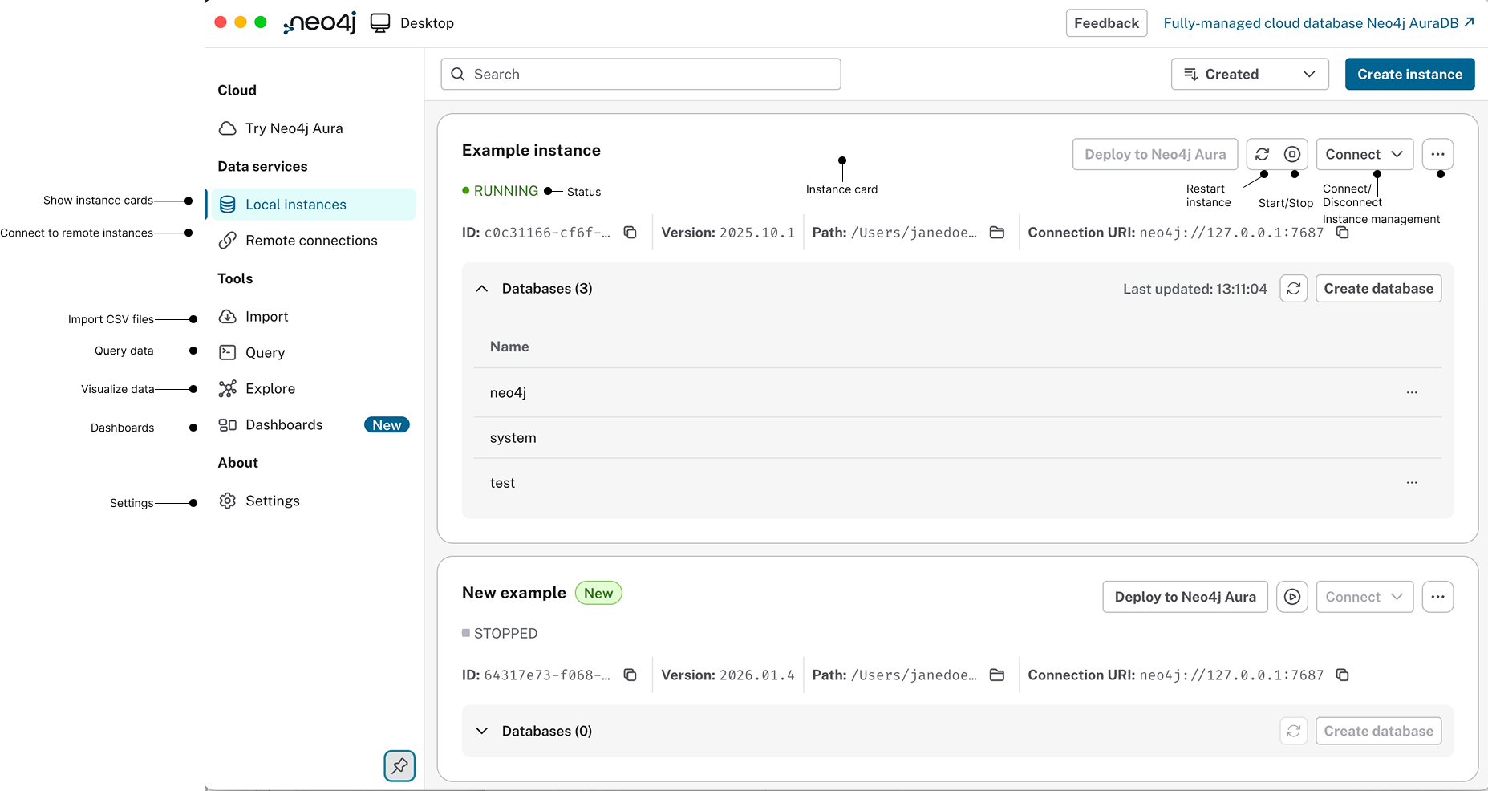Open options for the test database row
Screen dimensions: 1488x791
click(1412, 483)
